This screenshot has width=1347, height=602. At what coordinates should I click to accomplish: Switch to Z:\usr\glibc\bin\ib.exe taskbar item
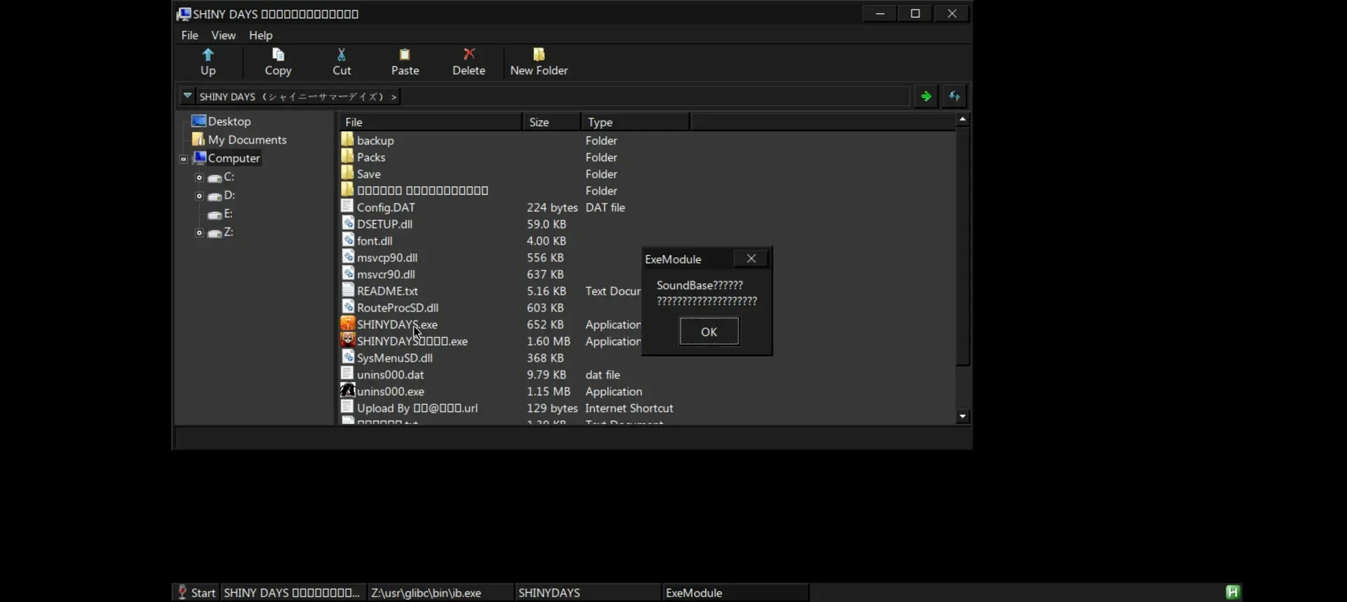[440, 593]
